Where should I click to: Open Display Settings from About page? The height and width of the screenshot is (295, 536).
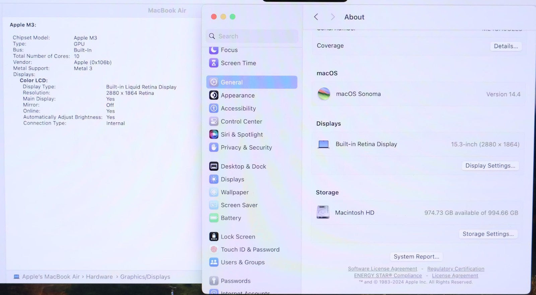pyautogui.click(x=490, y=166)
